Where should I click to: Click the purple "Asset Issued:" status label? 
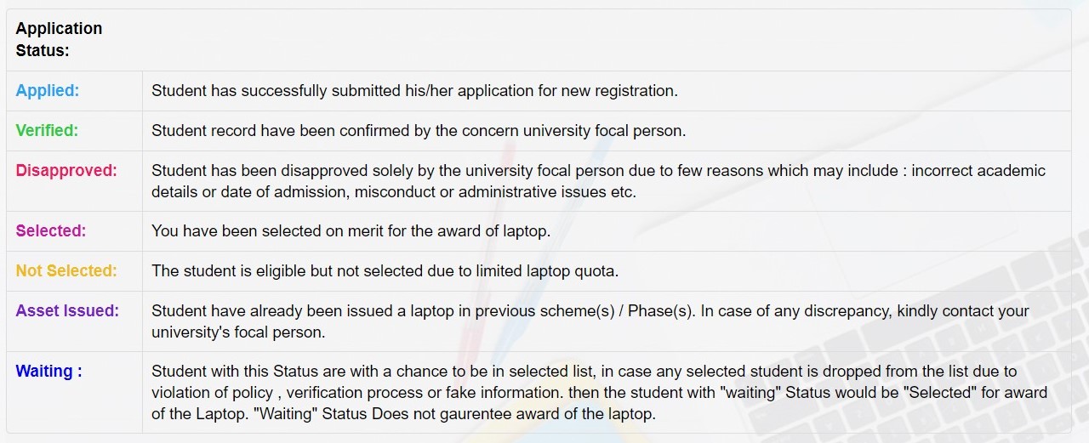coord(67,311)
